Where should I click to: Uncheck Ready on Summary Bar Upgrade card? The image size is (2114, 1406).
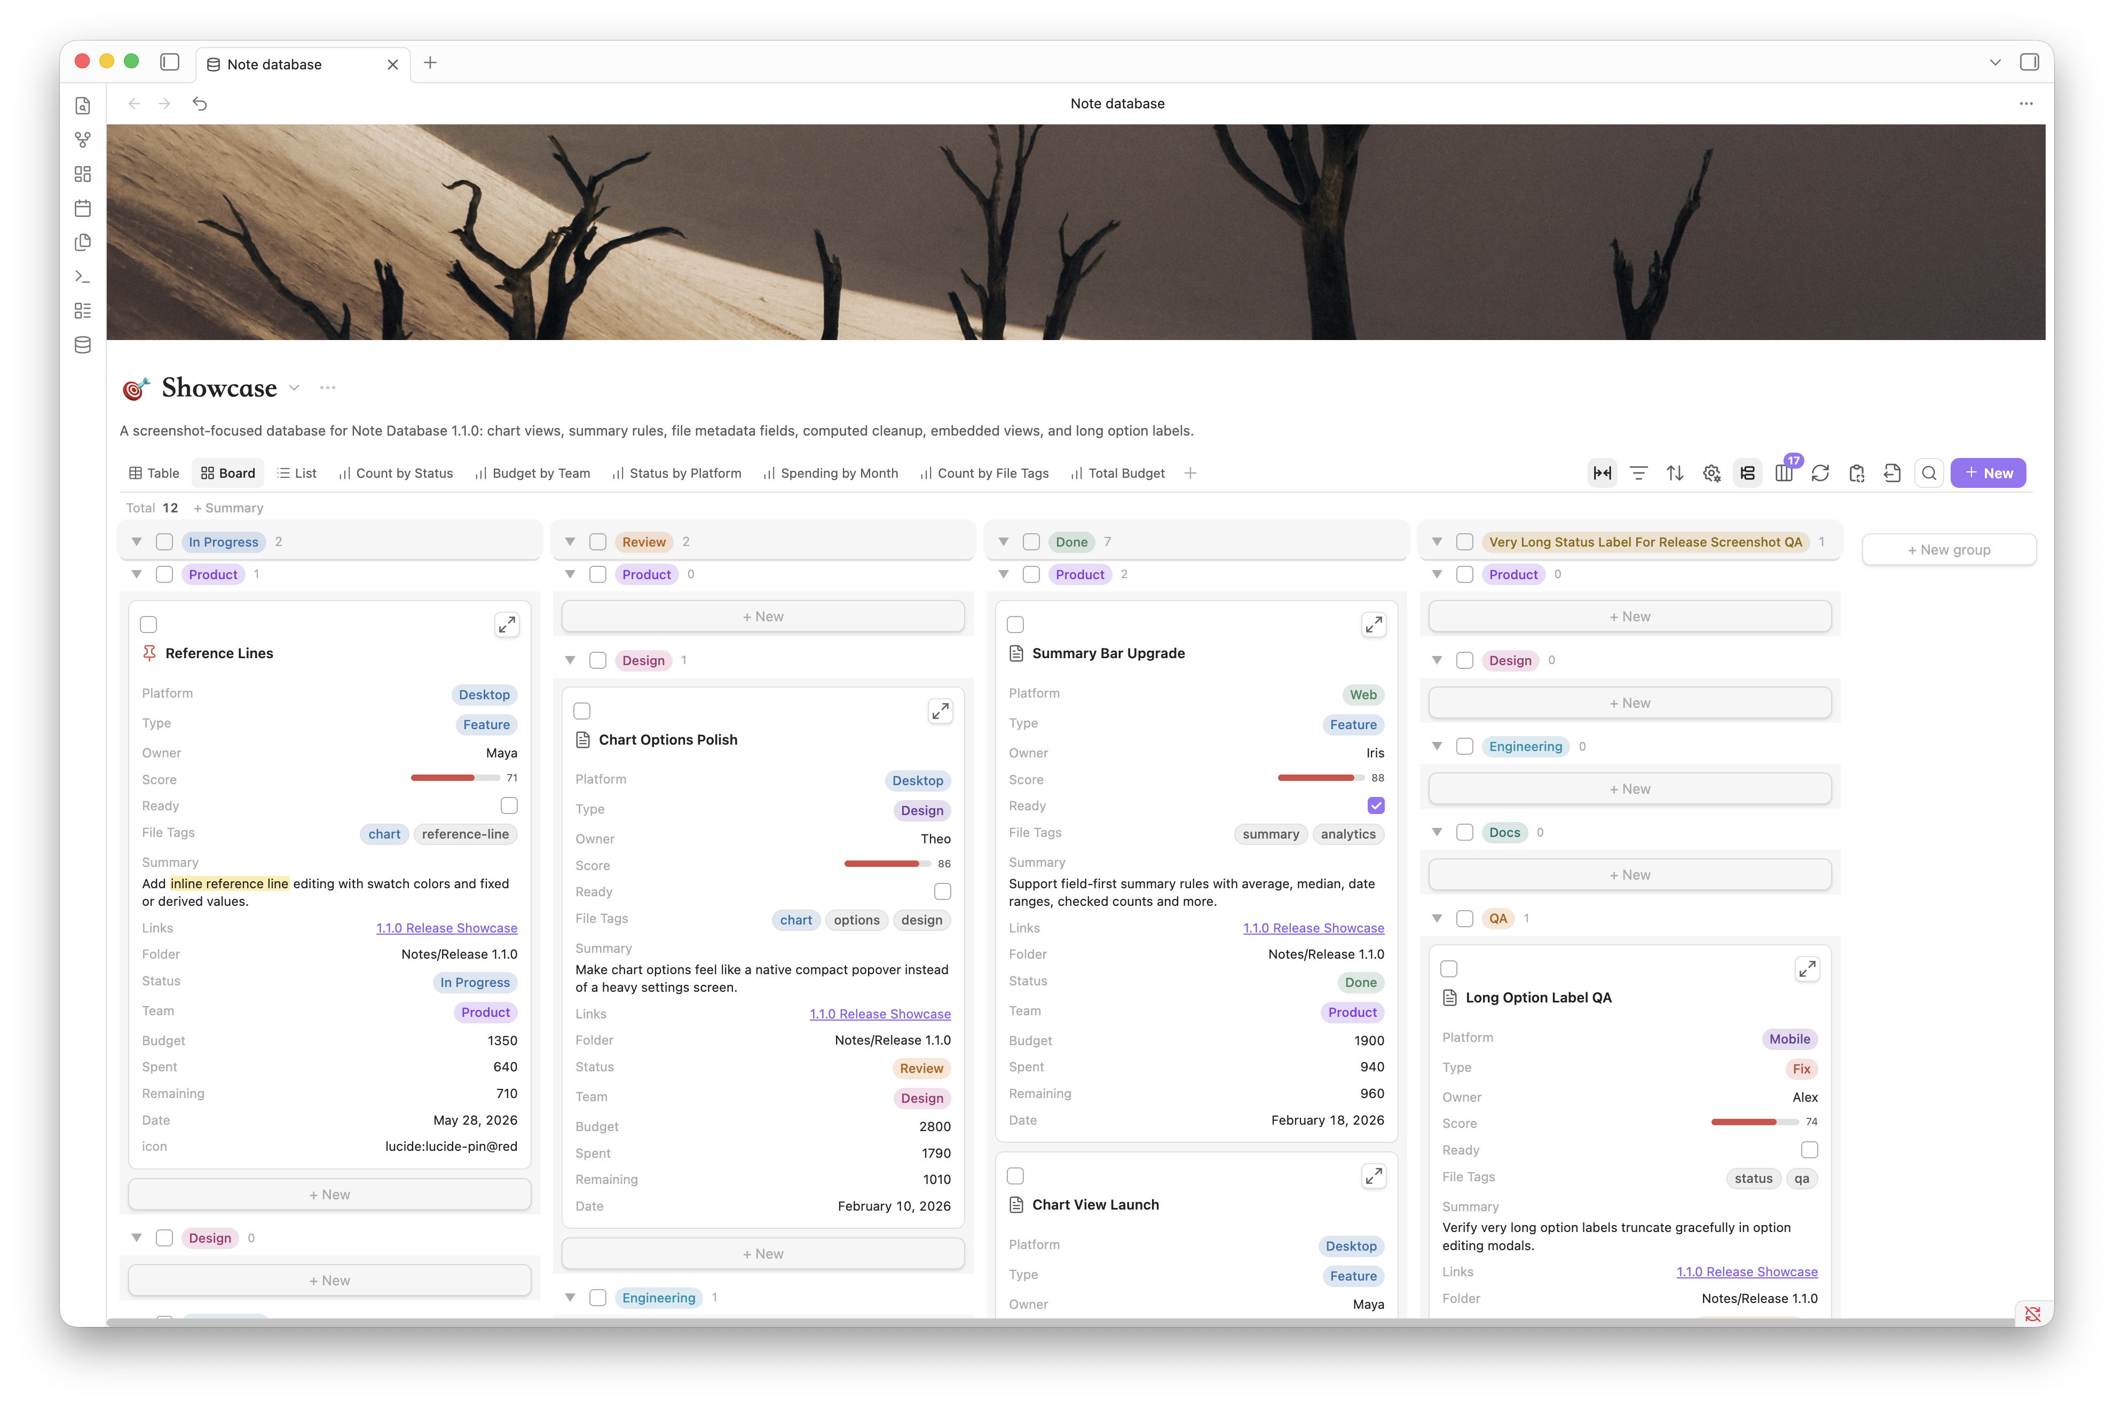tap(1376, 805)
